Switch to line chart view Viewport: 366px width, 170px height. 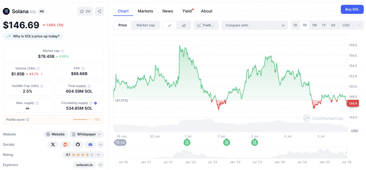point(170,25)
